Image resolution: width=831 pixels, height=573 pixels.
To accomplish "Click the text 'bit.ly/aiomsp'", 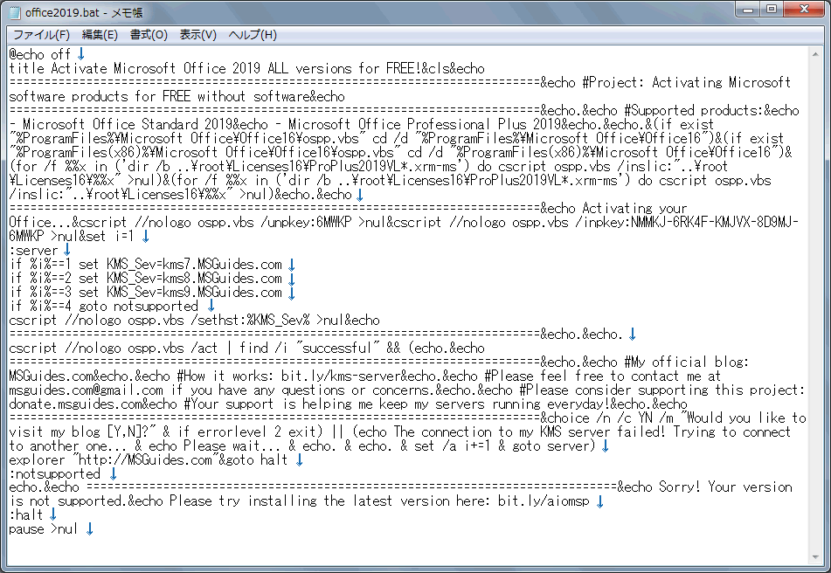I will pos(544,501).
